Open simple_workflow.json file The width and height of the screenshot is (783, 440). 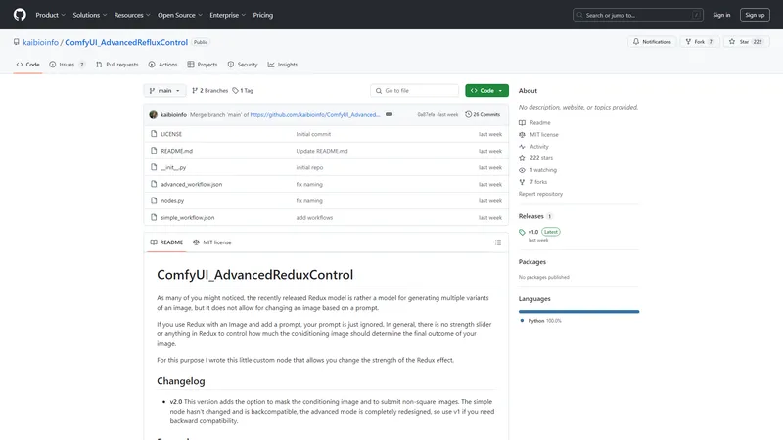point(187,217)
